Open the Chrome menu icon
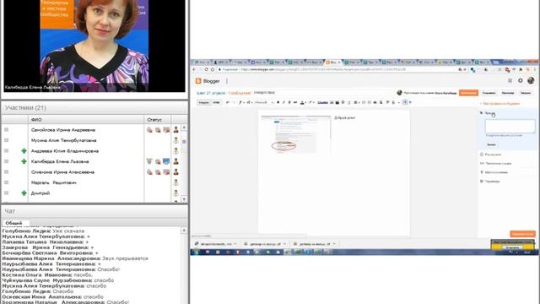 [x=534, y=69]
